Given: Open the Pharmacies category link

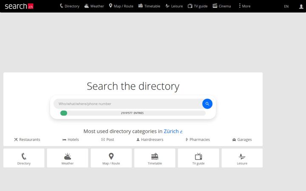Looking at the screenshot, I should [200, 140].
